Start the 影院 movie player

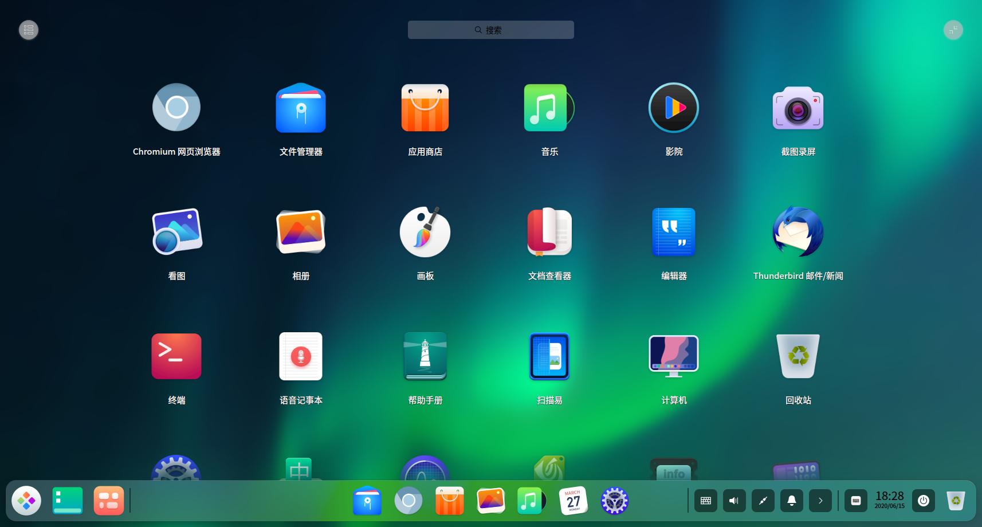pos(673,108)
